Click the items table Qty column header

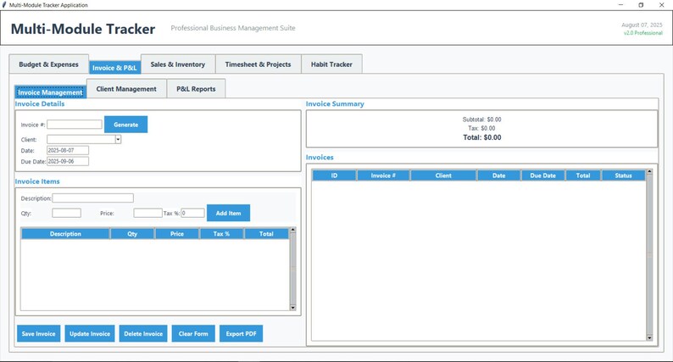pyautogui.click(x=132, y=234)
